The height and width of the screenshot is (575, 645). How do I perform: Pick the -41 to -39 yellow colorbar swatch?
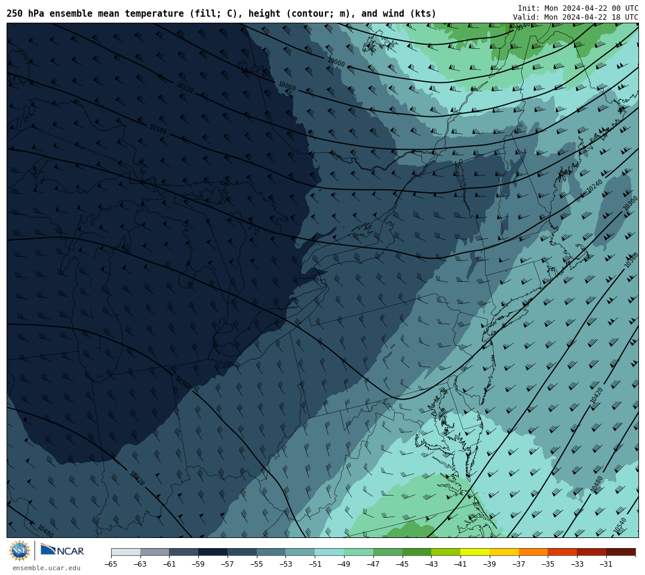point(475,552)
